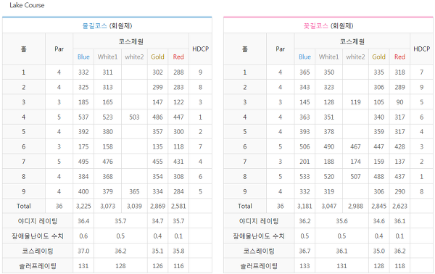This screenshot has height=274, width=435.
Task: Click the "506" Blue distance in 꽃길코스 hole 6
Action: (304, 146)
